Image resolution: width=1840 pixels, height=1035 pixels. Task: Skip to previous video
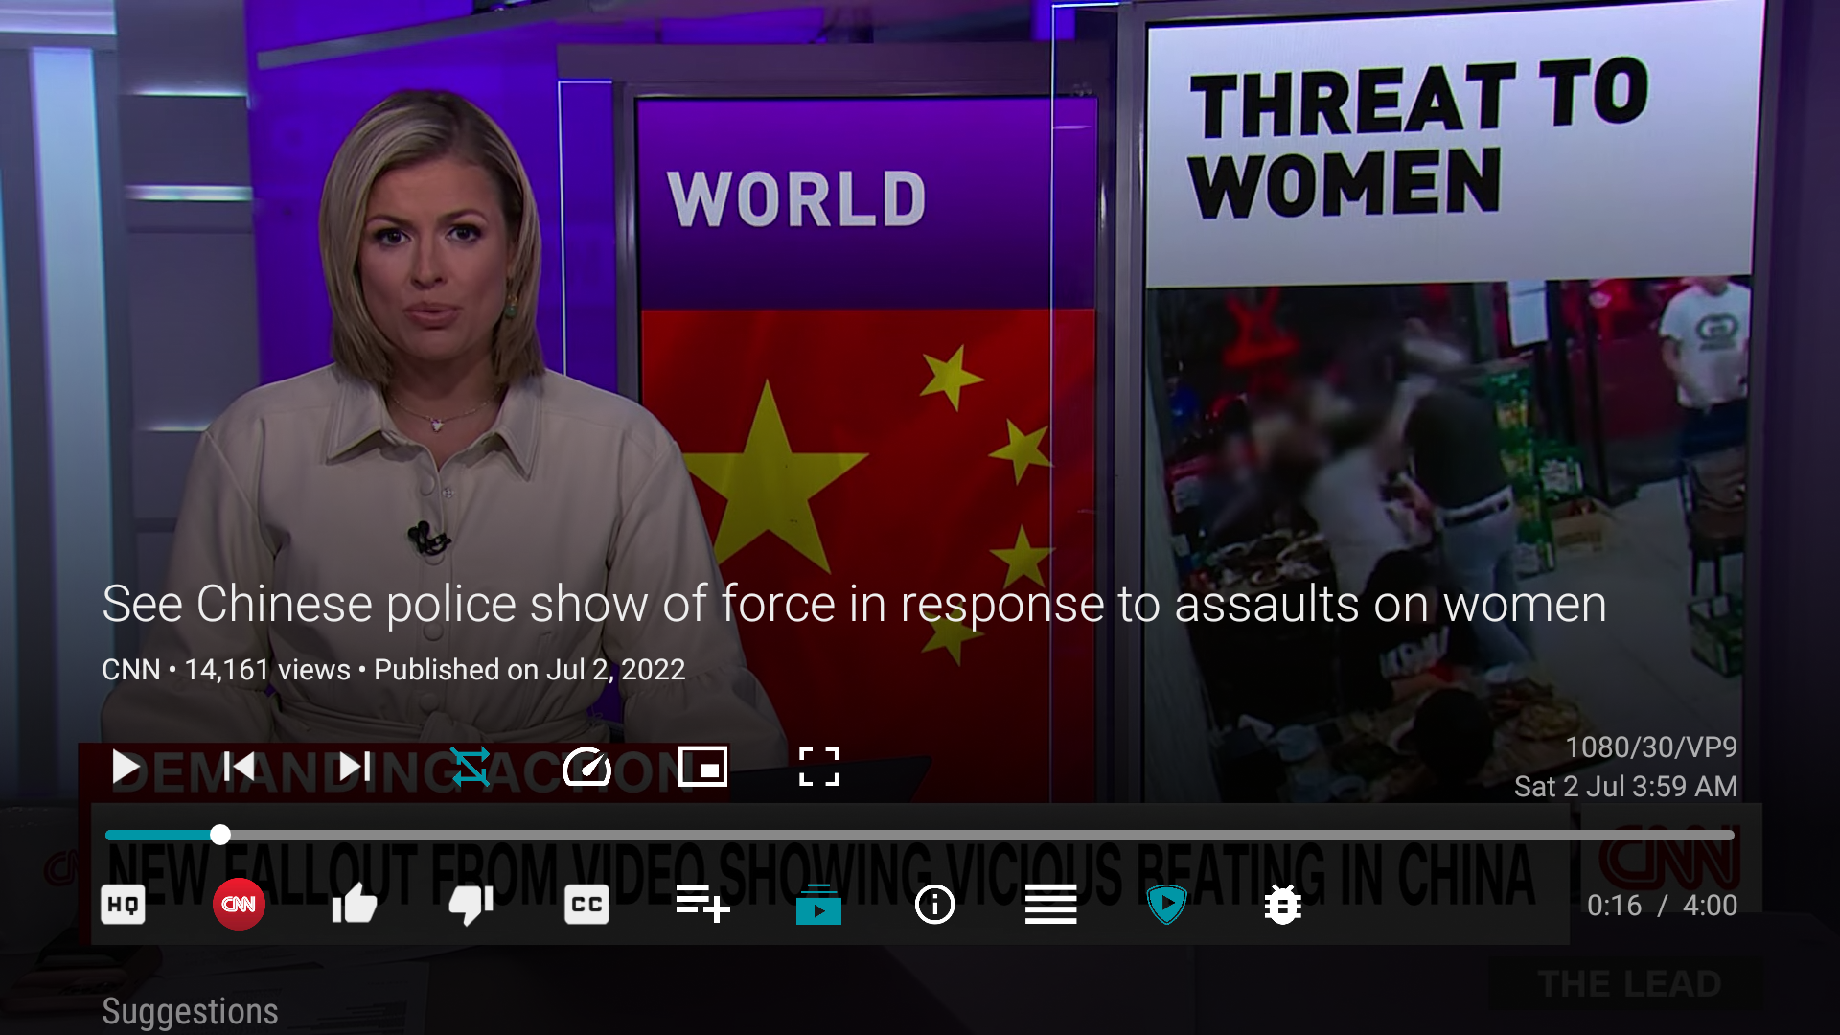tap(239, 767)
